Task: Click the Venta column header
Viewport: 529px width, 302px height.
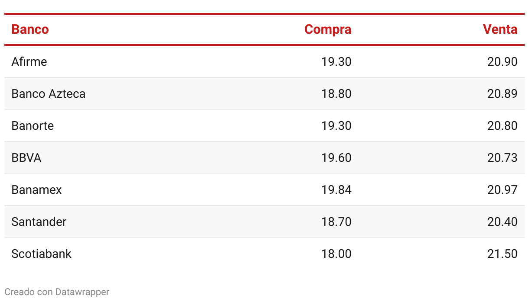Action: pyautogui.click(x=500, y=29)
